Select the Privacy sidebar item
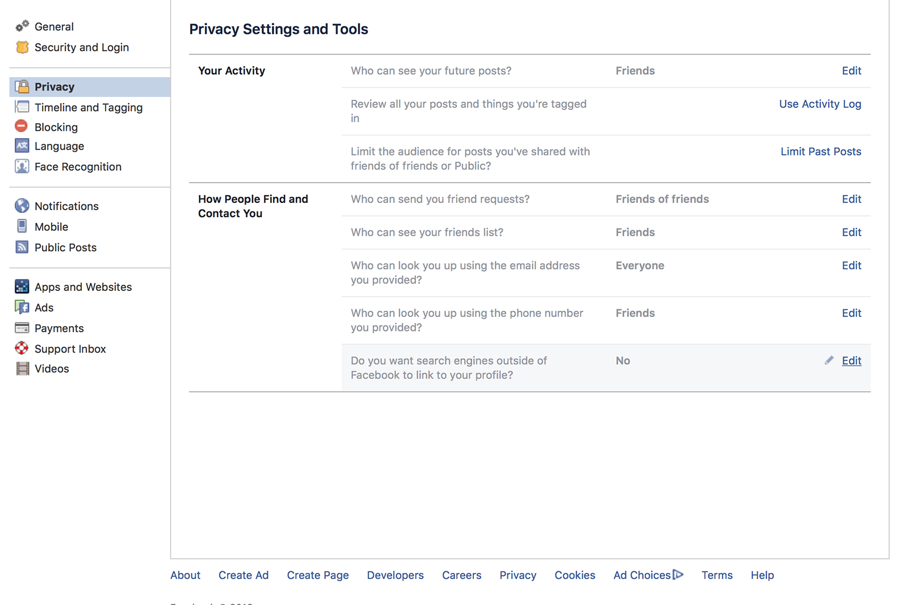908x605 pixels. pyautogui.click(x=90, y=87)
